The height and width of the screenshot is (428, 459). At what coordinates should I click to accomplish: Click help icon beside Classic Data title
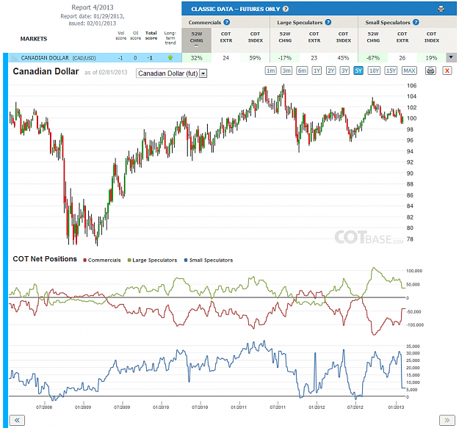pyautogui.click(x=286, y=9)
